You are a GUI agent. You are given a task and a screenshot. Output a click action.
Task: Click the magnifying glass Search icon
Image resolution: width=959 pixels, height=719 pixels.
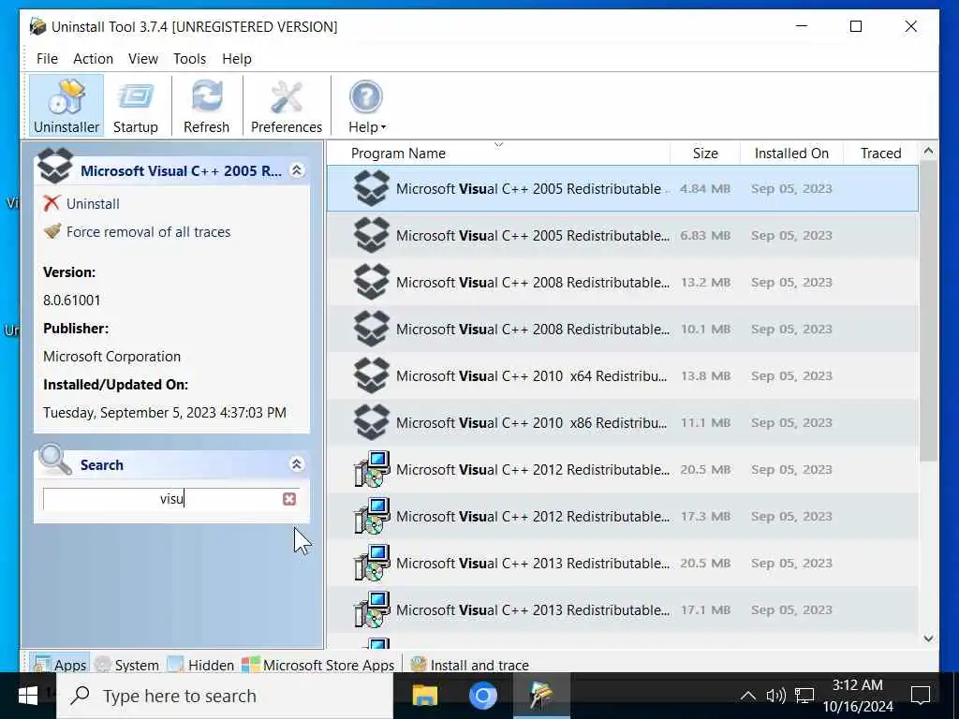pos(54,460)
